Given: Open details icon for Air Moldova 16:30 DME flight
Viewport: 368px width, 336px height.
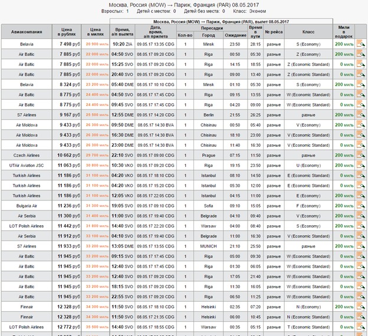Looking at the screenshot, I should (x=361, y=134).
